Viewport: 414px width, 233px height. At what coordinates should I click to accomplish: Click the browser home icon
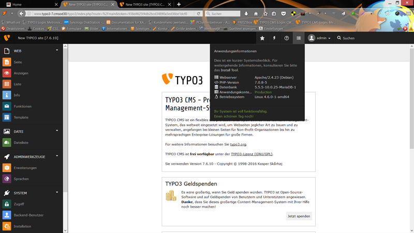(x=256, y=13)
